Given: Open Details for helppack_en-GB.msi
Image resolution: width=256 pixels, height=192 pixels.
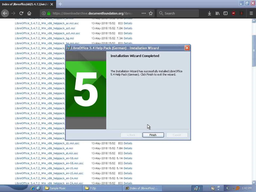Looking at the screenshot, I should [128, 158].
